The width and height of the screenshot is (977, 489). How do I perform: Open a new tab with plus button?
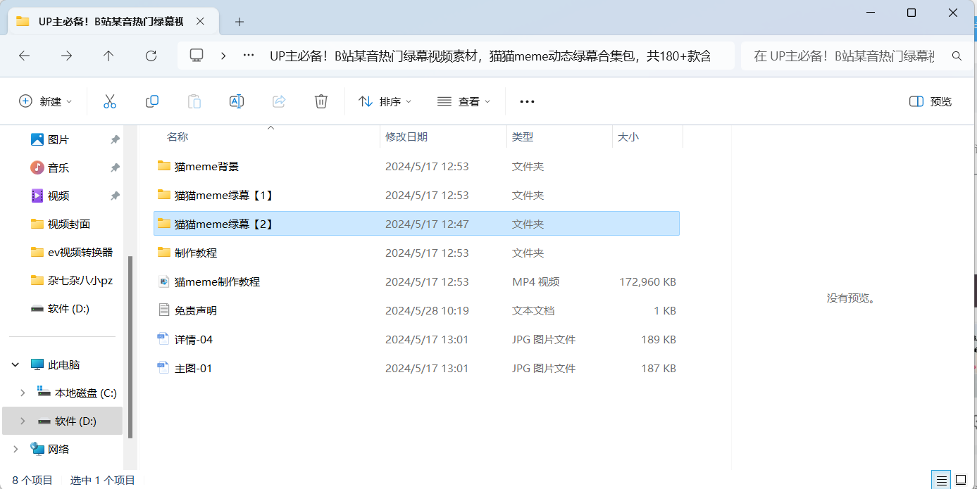(239, 22)
